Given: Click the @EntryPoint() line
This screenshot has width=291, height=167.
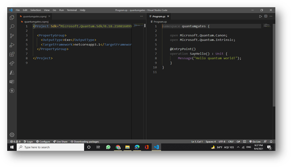Looking at the screenshot, I should point(183,49).
